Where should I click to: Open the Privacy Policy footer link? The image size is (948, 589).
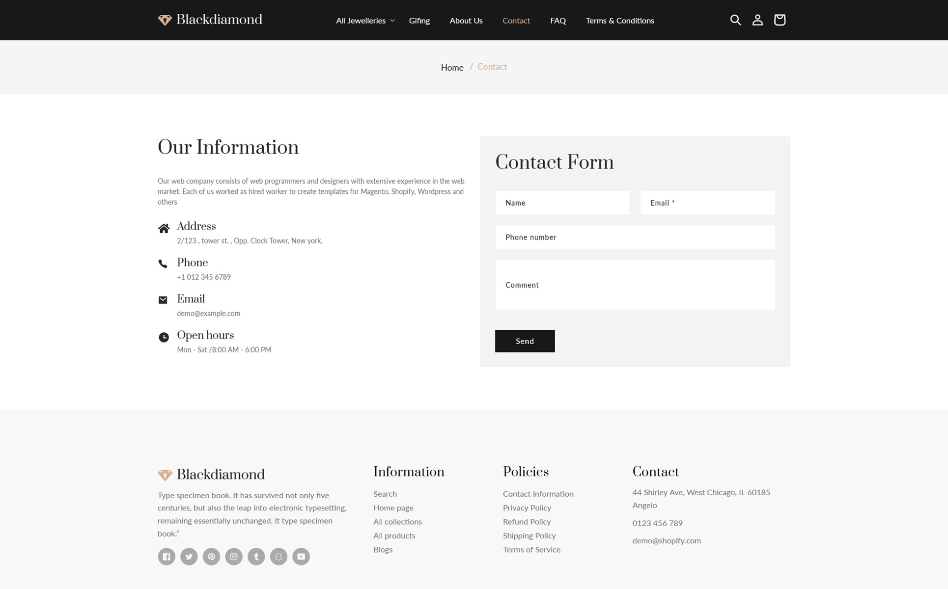[527, 508]
